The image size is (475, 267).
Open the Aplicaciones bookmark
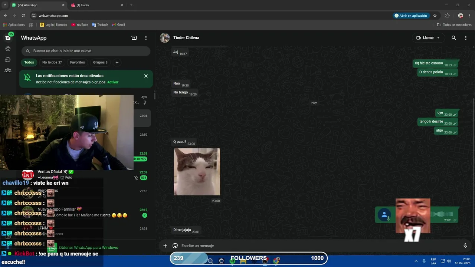(x=14, y=25)
